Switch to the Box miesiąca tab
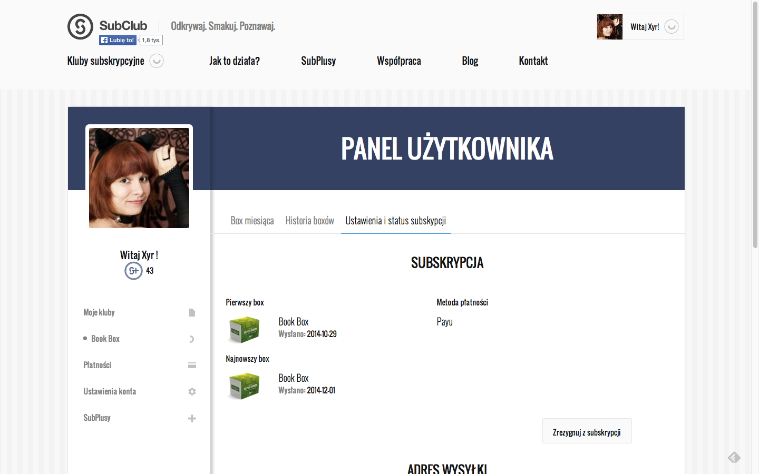The image size is (759, 474). pos(252,221)
